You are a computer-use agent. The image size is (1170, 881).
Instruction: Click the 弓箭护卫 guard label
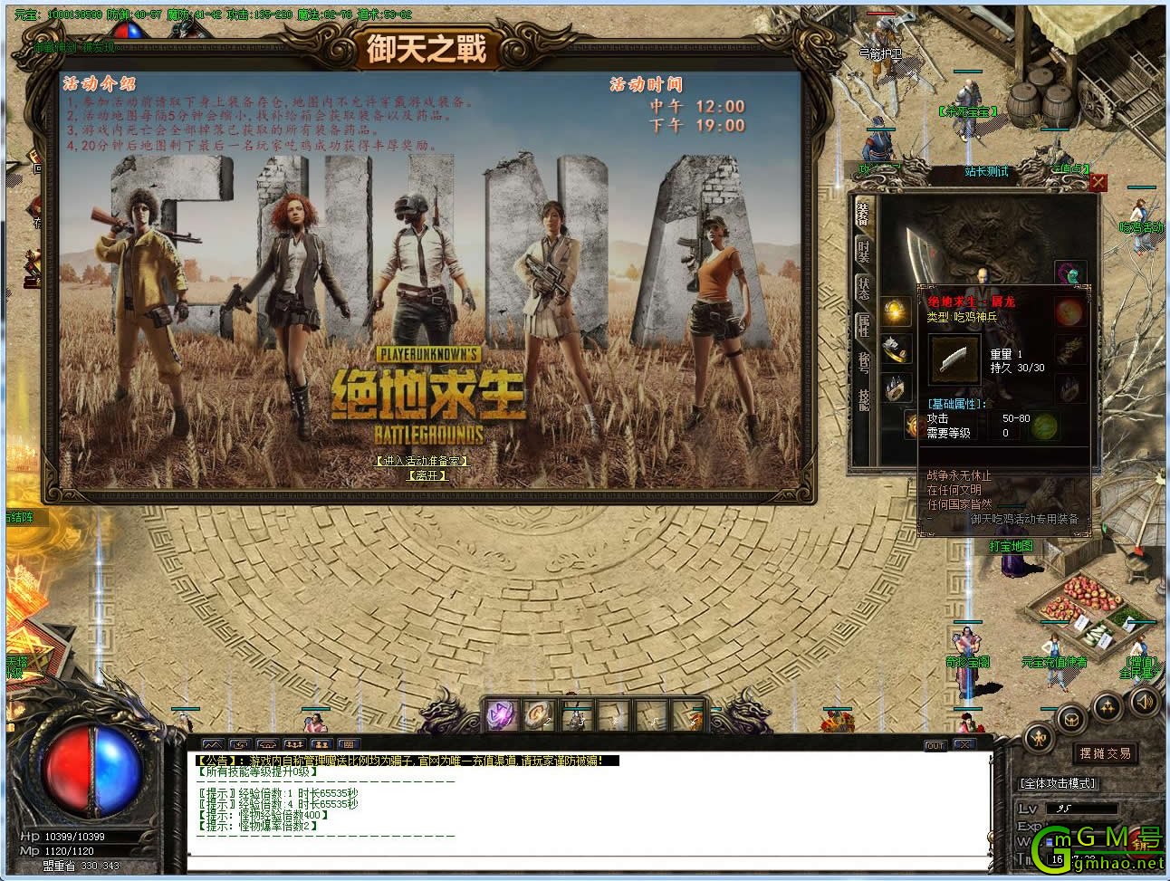(x=880, y=53)
